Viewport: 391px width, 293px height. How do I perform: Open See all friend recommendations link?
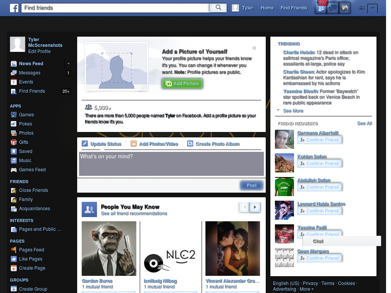tap(134, 214)
